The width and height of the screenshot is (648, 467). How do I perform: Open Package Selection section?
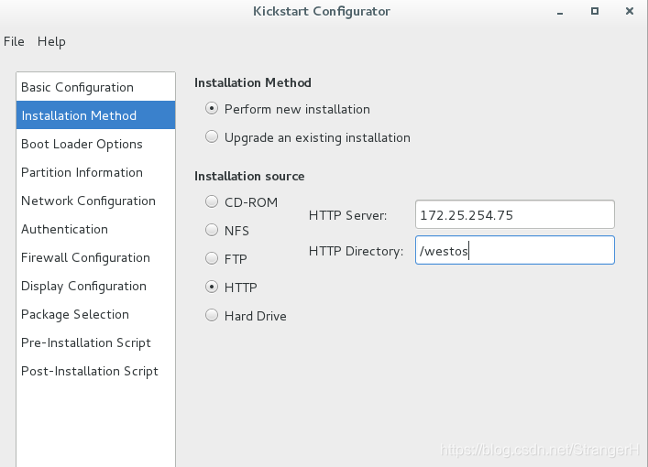coord(96,314)
